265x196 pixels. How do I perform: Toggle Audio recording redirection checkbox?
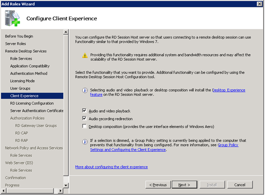point(85,119)
